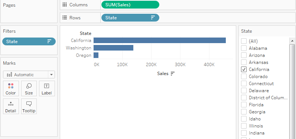Select the California bar in chart
The image size is (296, 139).
click(160, 41)
